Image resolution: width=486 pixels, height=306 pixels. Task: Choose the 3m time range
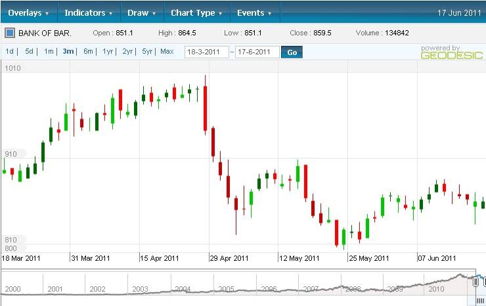[x=68, y=51]
